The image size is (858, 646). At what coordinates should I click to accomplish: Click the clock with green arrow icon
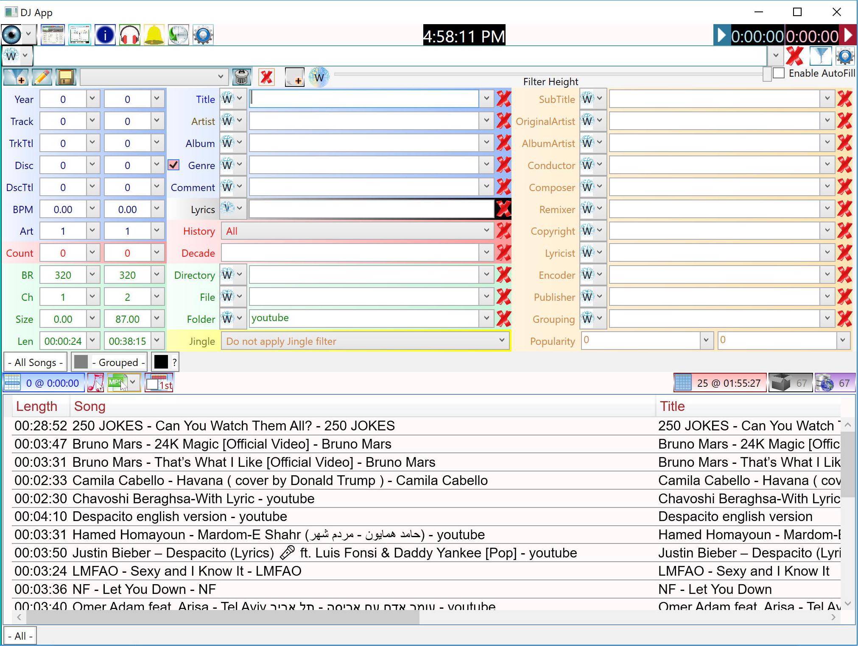pyautogui.click(x=179, y=35)
